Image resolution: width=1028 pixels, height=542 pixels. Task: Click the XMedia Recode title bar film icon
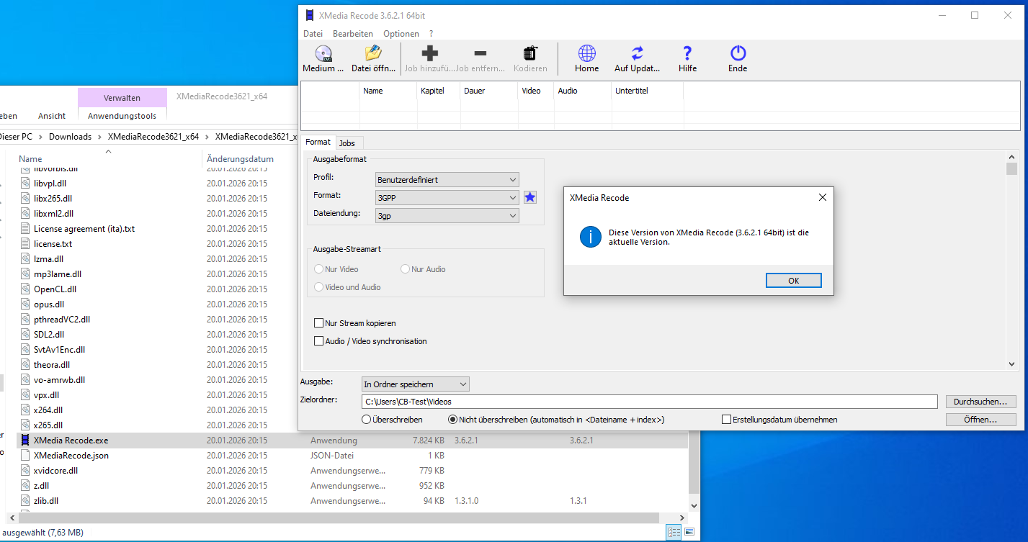[x=309, y=15]
